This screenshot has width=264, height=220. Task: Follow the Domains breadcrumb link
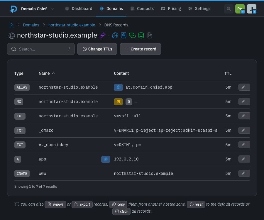(31, 25)
